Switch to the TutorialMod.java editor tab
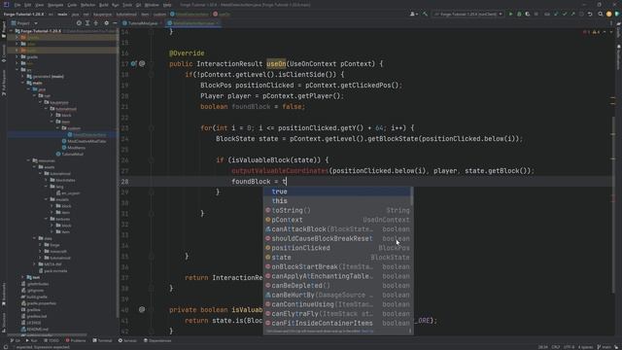Image resolution: width=622 pixels, height=350 pixels. [142, 23]
